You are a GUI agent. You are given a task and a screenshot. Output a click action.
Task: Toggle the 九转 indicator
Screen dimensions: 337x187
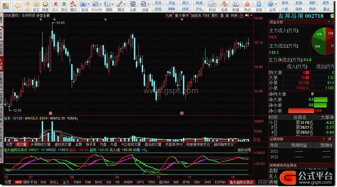169,15
